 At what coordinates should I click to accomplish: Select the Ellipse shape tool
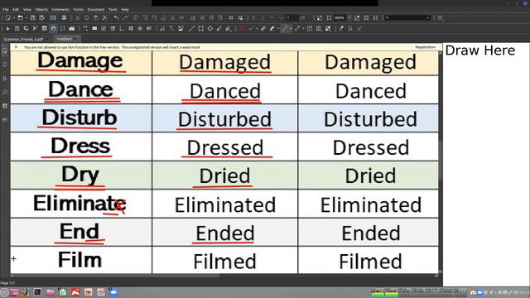[210, 29]
